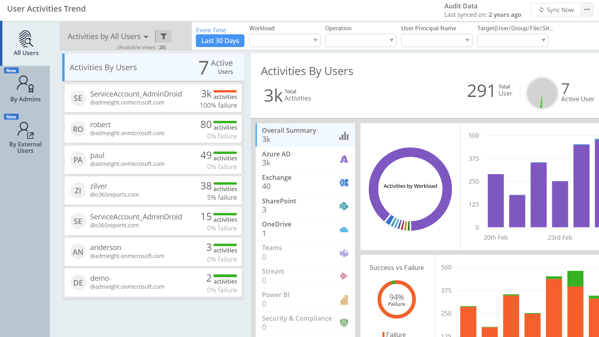599x337 pixels.
Task: Click the OneDrive cloud icon
Action: click(344, 229)
